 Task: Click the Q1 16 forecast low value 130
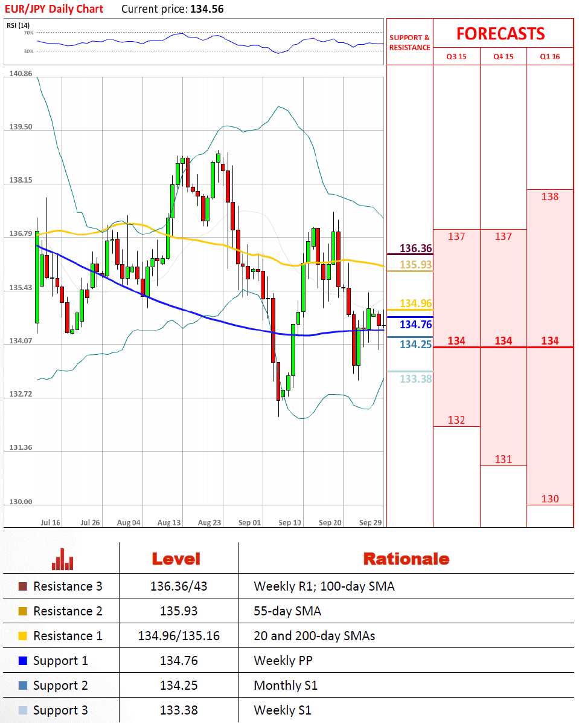click(x=550, y=499)
